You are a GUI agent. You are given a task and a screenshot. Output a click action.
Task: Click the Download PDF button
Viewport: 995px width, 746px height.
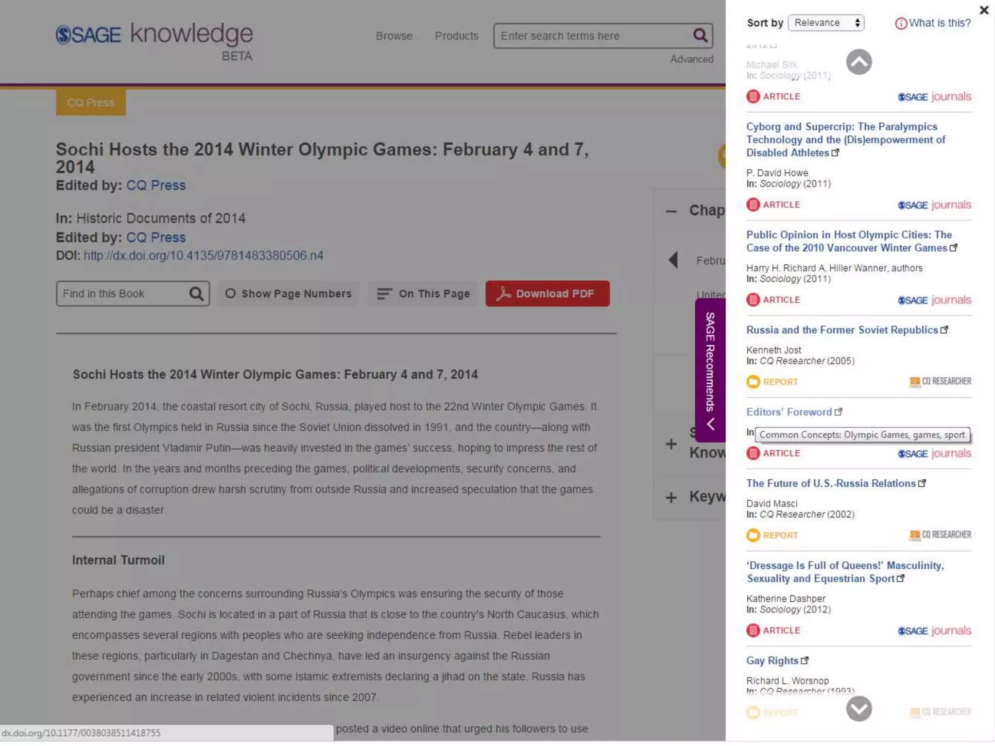click(547, 294)
